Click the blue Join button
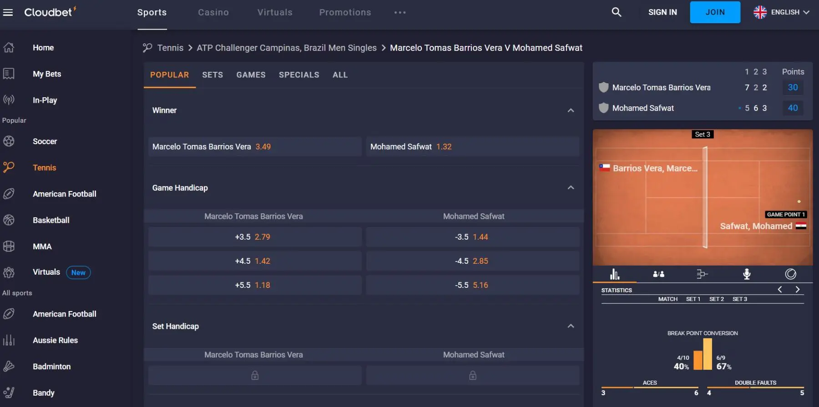The width and height of the screenshot is (819, 407). coord(715,12)
